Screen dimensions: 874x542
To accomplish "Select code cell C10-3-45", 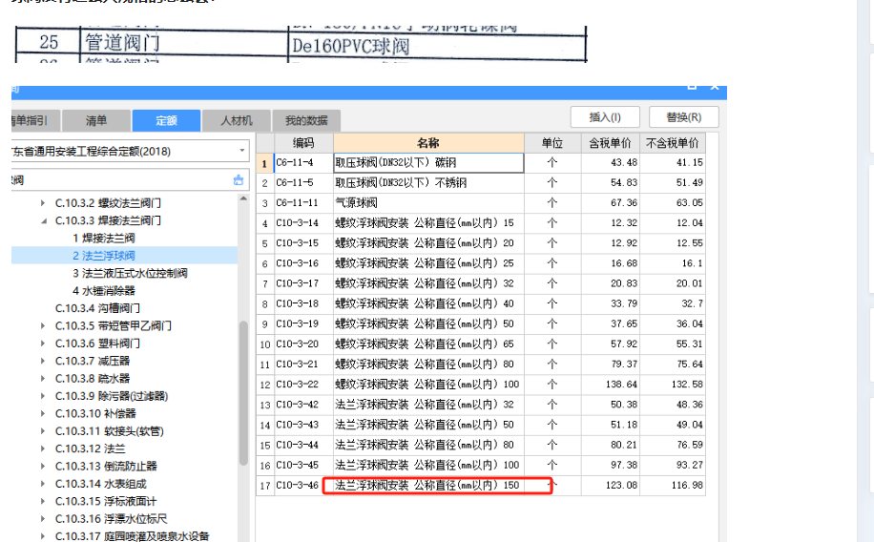I will tap(303, 465).
